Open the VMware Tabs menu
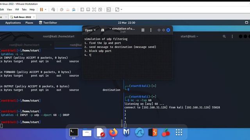Viewport: 250px width, 140px height. tap(24, 9)
